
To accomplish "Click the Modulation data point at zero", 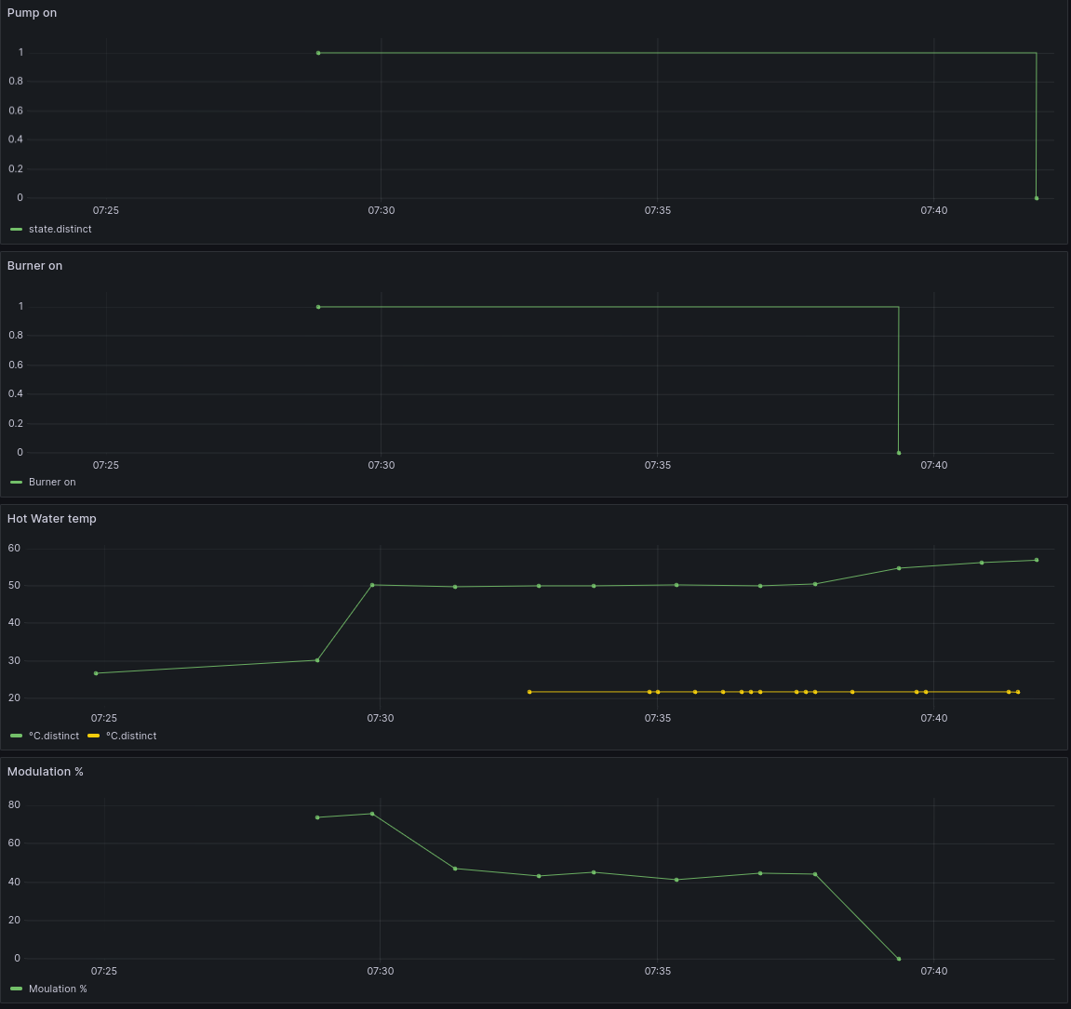I will click(x=899, y=959).
